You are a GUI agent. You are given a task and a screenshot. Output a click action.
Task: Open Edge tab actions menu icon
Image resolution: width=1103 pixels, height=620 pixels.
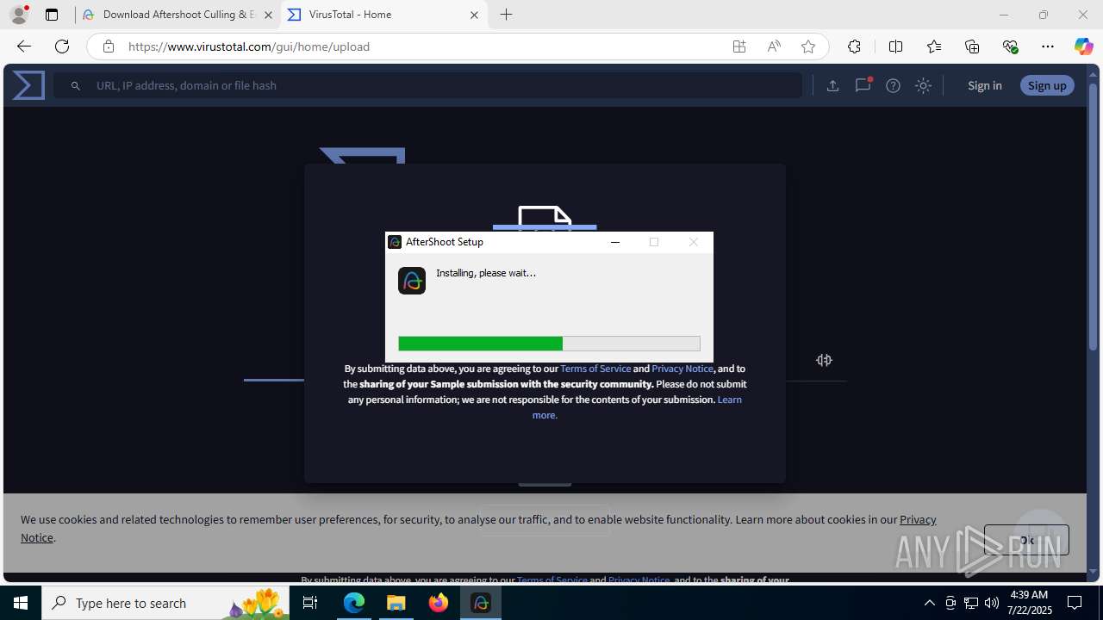click(x=52, y=15)
